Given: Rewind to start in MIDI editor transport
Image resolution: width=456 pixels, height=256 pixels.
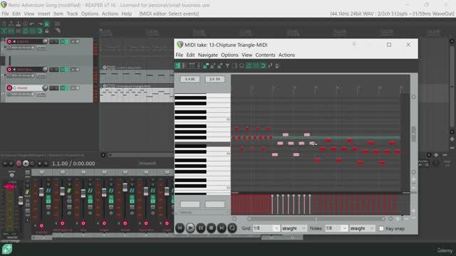Looking at the screenshot, I should click(180, 228).
